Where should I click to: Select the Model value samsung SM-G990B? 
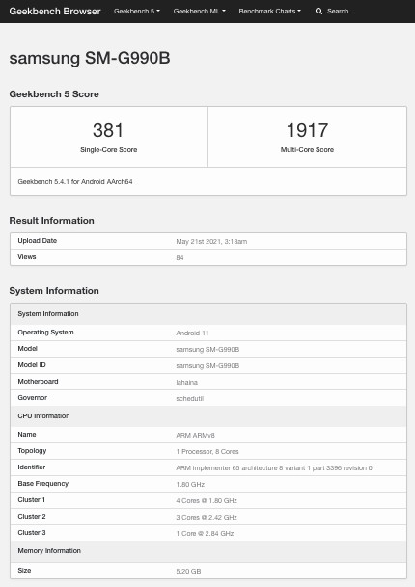[207, 349]
